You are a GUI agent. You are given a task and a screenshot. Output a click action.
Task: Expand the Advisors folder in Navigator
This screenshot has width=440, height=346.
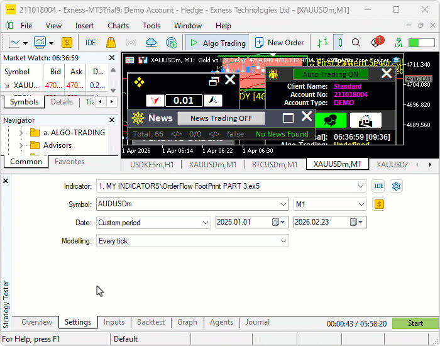coord(21,145)
